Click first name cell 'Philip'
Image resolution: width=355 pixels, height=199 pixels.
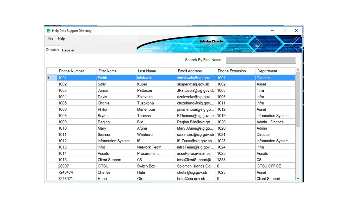point(116,109)
